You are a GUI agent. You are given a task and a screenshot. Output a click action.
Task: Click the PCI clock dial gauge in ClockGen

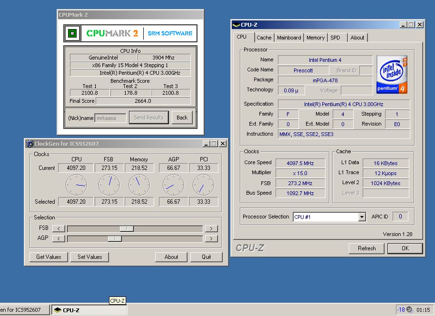click(x=204, y=185)
